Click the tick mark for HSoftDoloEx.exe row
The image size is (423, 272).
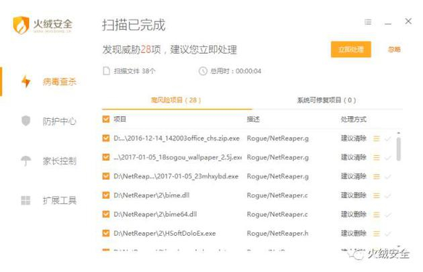pyautogui.click(x=388, y=234)
